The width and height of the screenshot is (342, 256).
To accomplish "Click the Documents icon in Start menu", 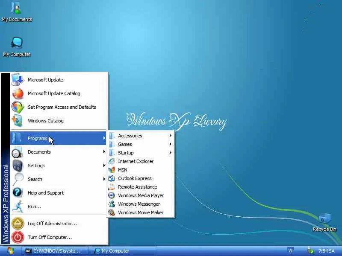I will (x=17, y=152).
